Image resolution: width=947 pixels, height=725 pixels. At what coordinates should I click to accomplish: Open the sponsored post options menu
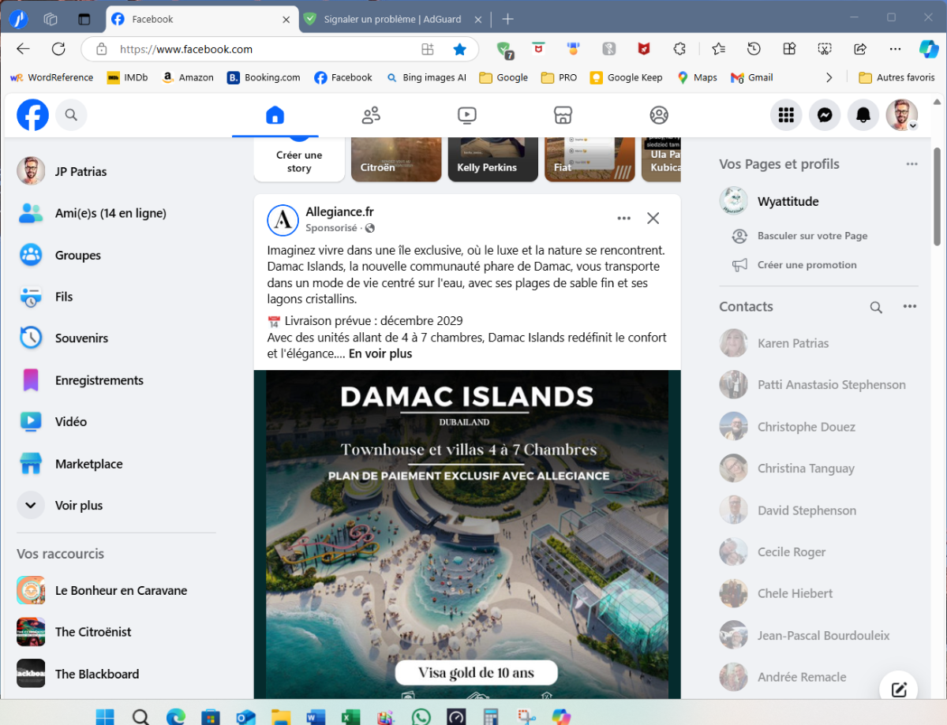(623, 218)
